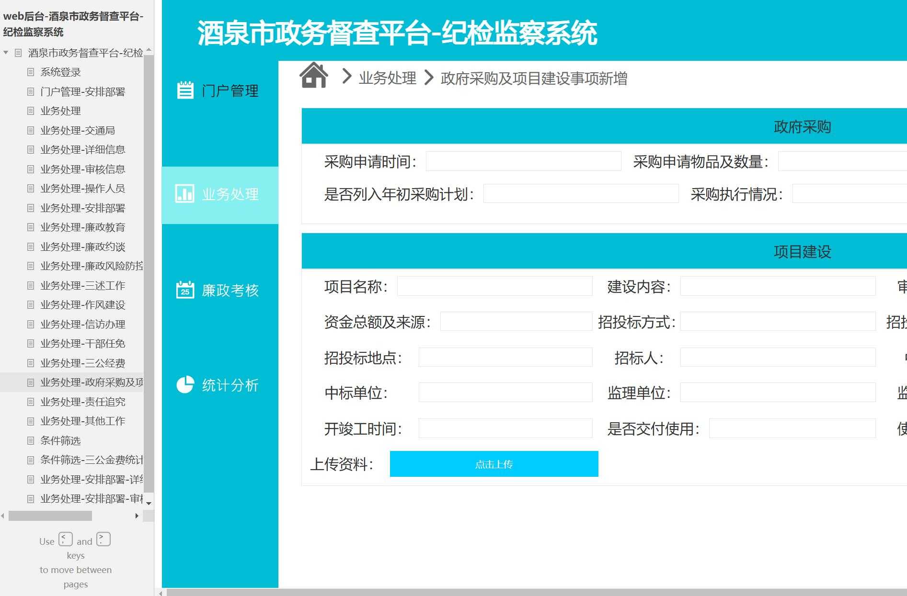The height and width of the screenshot is (596, 907).
Task: Click the document icon beside 条件筛选
Action: click(31, 440)
